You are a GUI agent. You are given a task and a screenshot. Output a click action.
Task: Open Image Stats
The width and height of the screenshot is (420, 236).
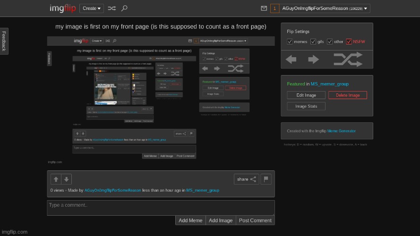(x=306, y=106)
